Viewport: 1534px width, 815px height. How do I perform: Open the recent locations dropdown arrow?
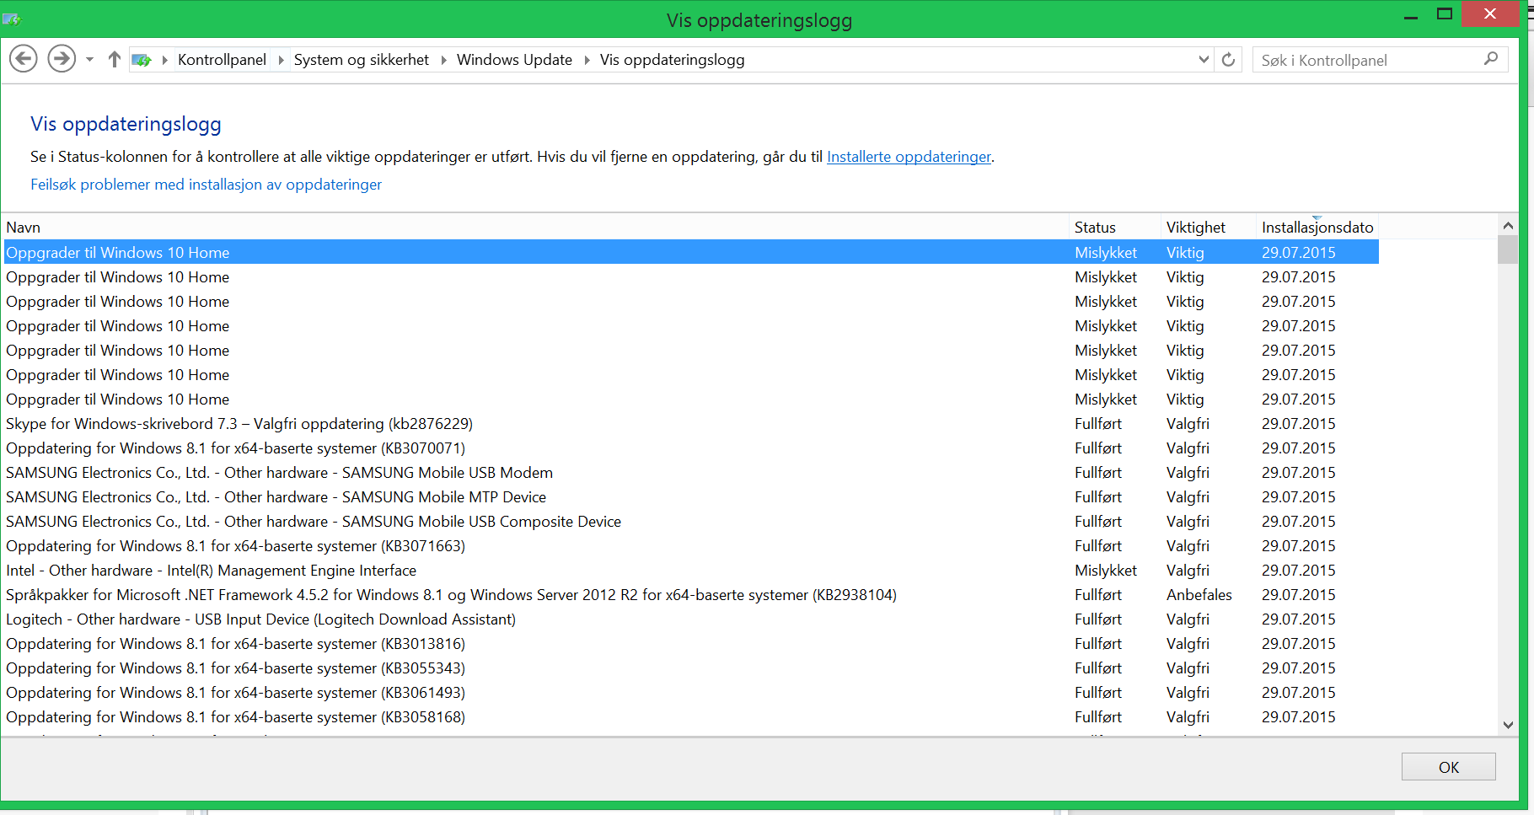coord(89,60)
